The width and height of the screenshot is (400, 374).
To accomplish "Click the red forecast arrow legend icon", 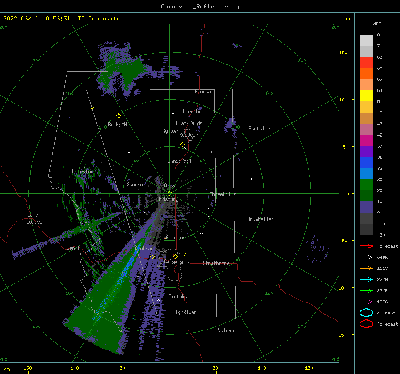I will [x=366, y=246].
